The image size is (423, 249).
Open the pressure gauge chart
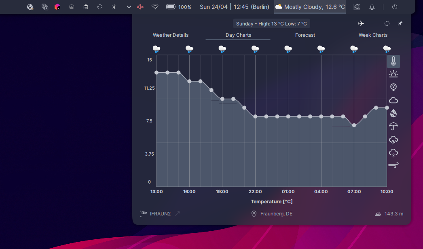[x=393, y=87]
